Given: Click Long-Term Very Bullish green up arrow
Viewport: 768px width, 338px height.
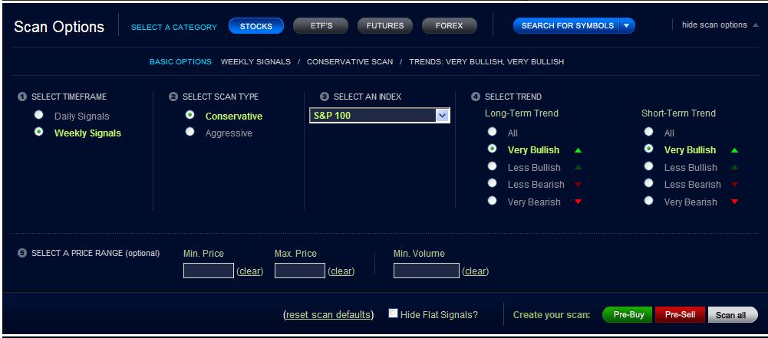Looking at the screenshot, I should [578, 150].
